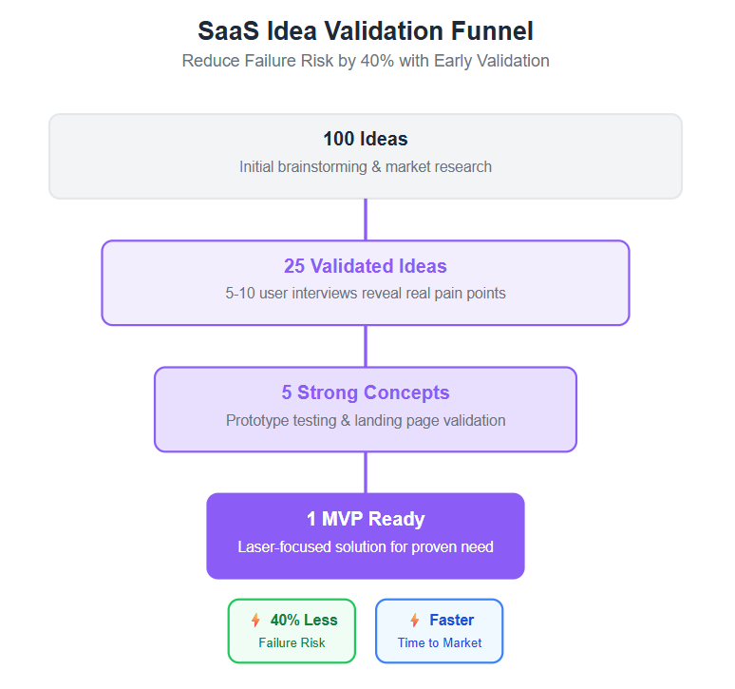Click the lightning icon beside 40% Less
Image resolution: width=735 pixels, height=689 pixels.
255,621
